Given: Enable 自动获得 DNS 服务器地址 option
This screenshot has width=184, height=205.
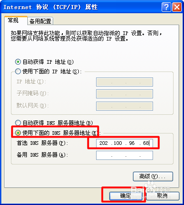Looking at the screenshot, I should coord(18,123).
